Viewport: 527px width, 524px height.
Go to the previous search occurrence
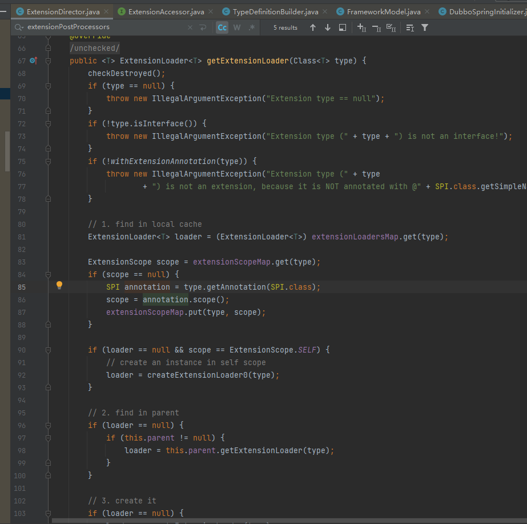pos(313,27)
